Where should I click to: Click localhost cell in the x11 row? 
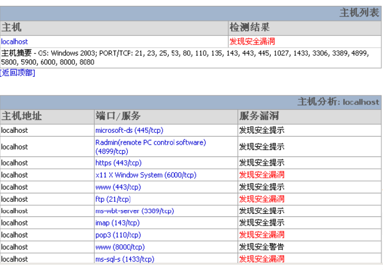(14, 175)
